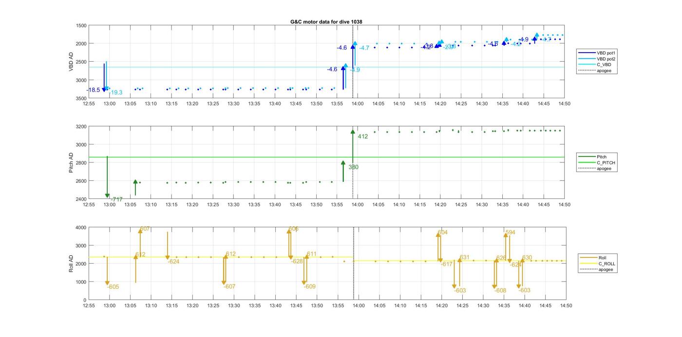Viewport: 682px width, 337px height.
Task: Click the '-18.5' VBD data label
Action: 93,90
